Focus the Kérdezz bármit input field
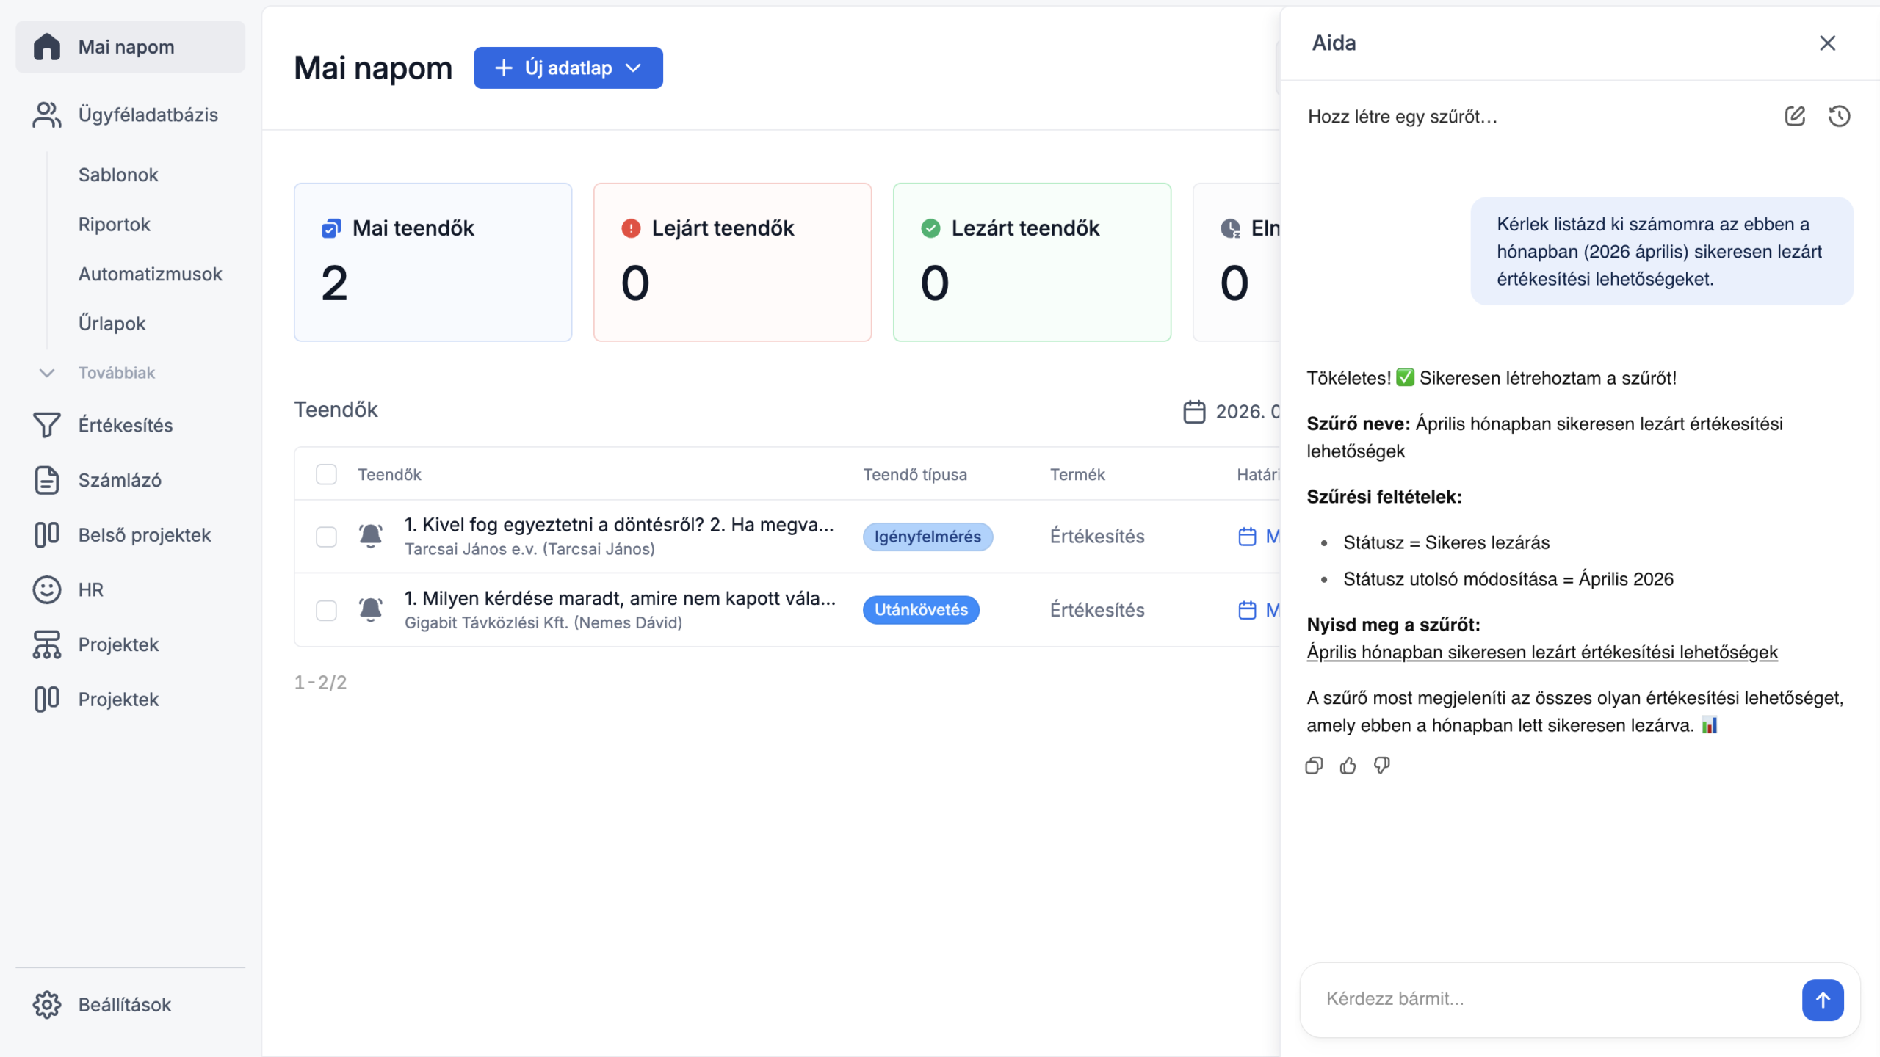The height and width of the screenshot is (1057, 1880). point(1550,999)
